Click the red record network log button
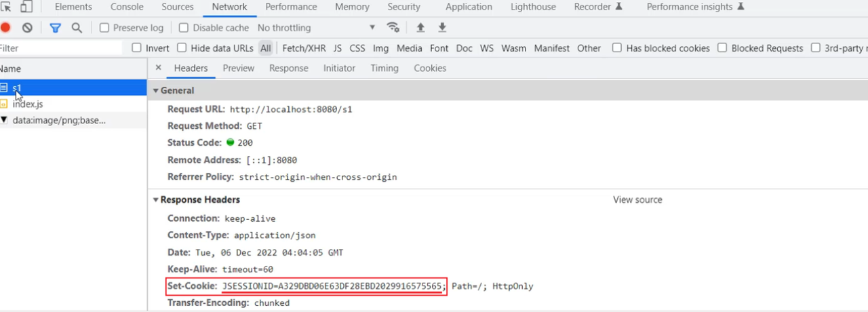The image size is (868, 312). tap(5, 28)
